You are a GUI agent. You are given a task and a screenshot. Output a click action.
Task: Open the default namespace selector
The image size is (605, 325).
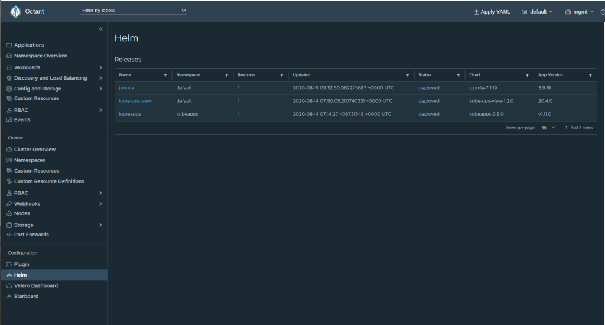tap(537, 12)
